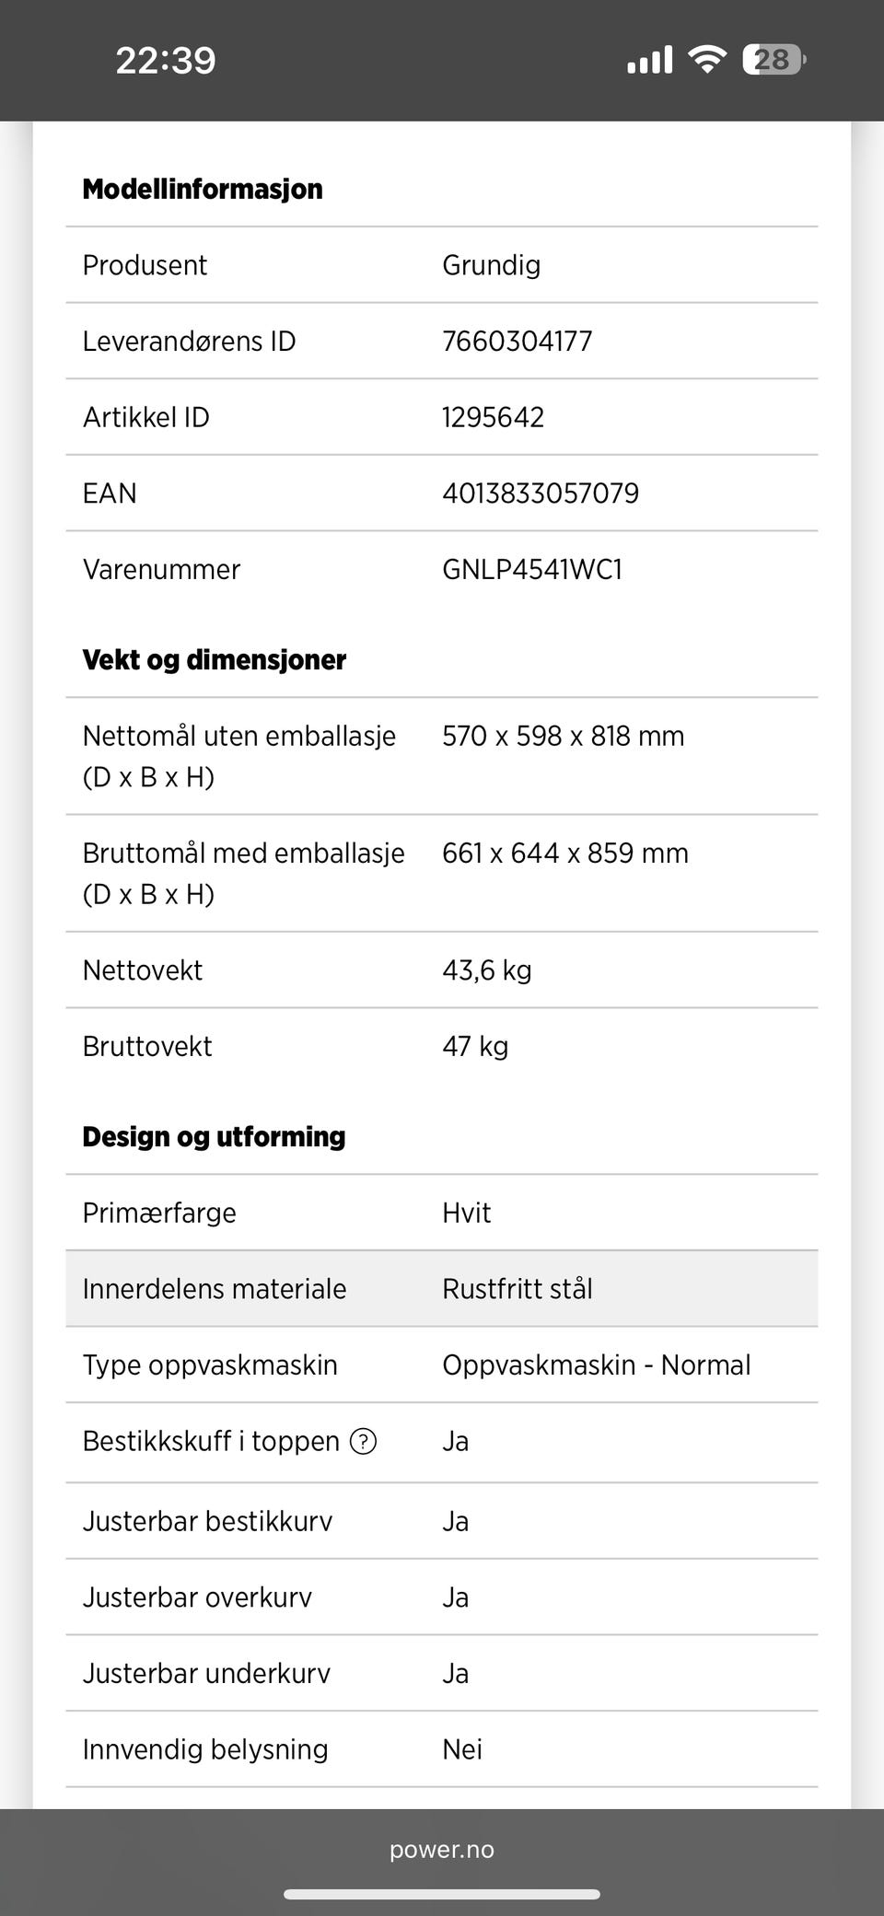Tap the home indicator bar at bottom
Viewport: 884px width, 1916px height.
tap(442, 1894)
